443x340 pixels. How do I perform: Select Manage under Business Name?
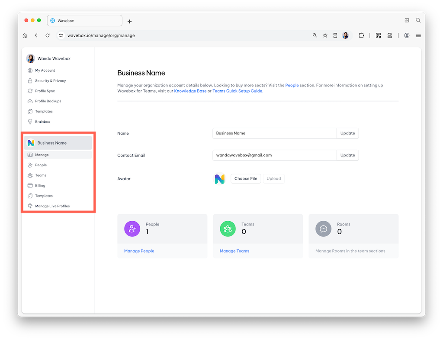tap(58, 155)
